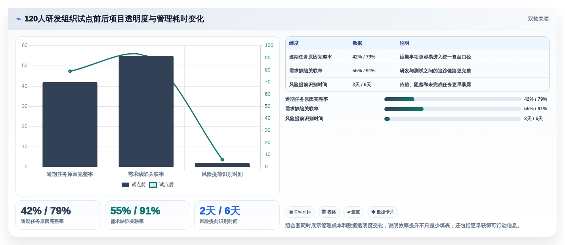Click the 说明 column header
Image resolution: width=565 pixels, height=245 pixels.
coord(405,43)
